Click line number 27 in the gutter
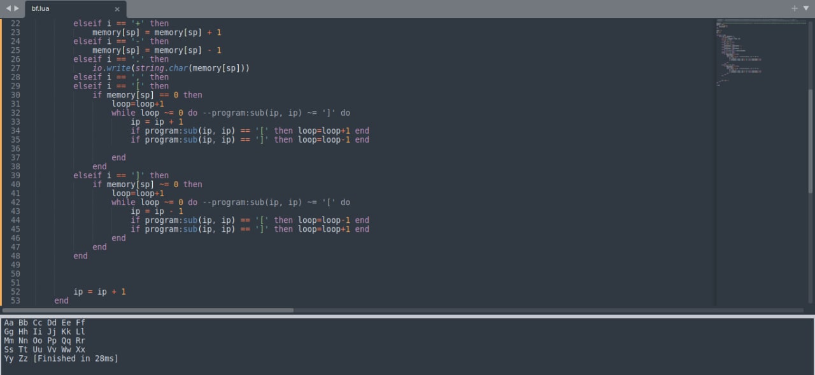Screen dimensions: 815x375 click(x=15, y=68)
